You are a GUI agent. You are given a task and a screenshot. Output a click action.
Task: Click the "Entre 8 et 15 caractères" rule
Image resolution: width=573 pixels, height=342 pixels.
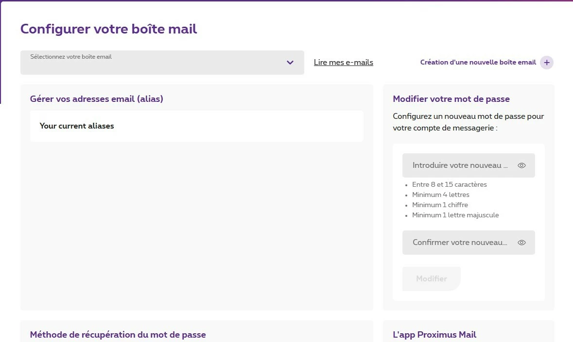pos(450,184)
